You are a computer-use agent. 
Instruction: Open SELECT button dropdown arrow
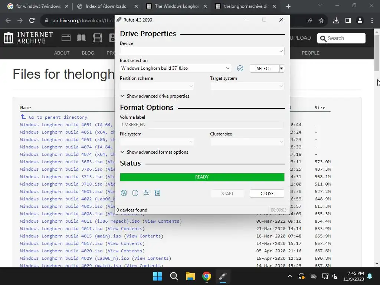281,68
